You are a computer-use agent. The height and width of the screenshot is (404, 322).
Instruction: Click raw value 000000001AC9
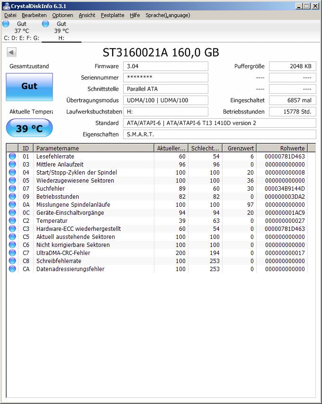click(x=285, y=213)
